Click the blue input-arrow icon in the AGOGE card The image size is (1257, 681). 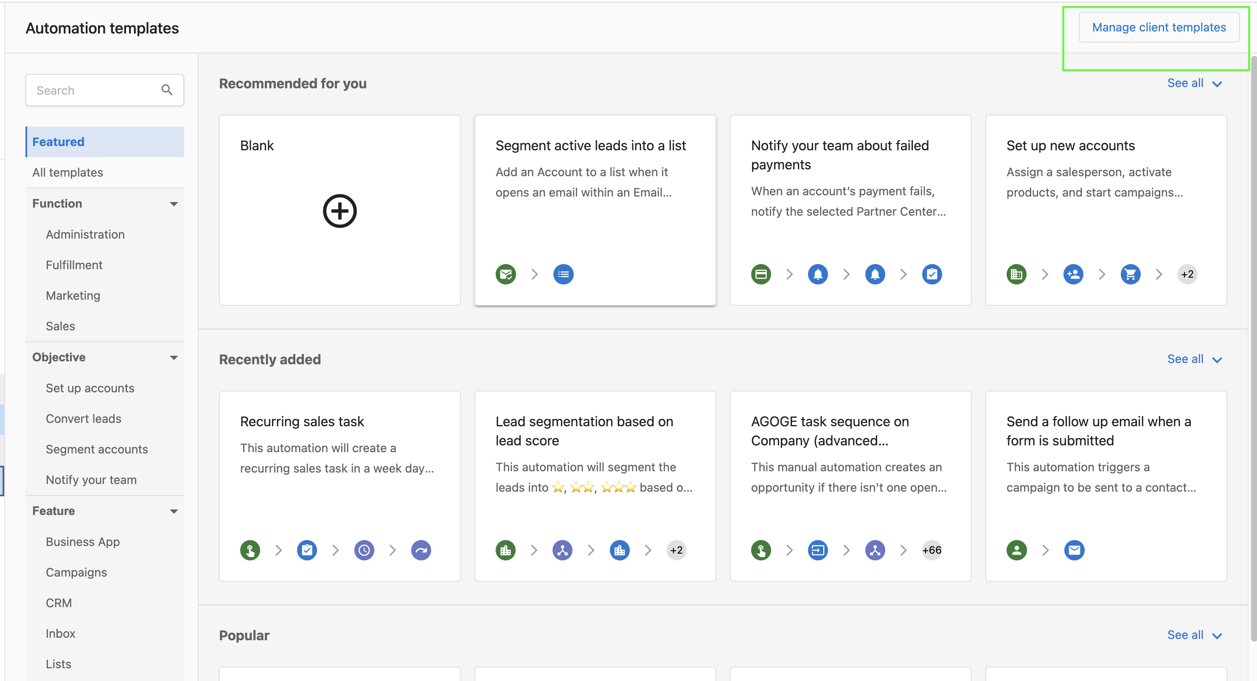pos(818,550)
